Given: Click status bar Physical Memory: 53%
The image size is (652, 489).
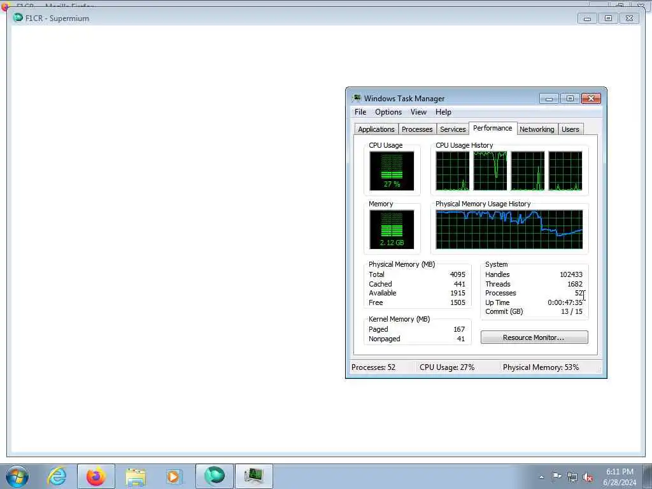Looking at the screenshot, I should (541, 367).
